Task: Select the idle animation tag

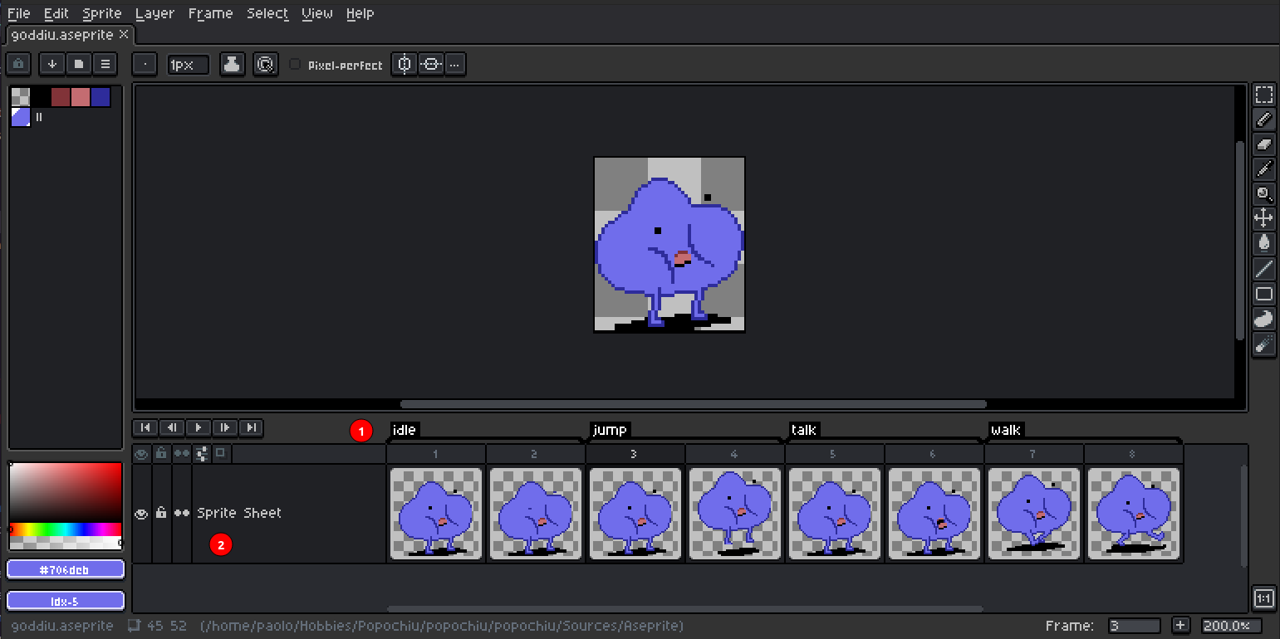Action: tap(404, 429)
